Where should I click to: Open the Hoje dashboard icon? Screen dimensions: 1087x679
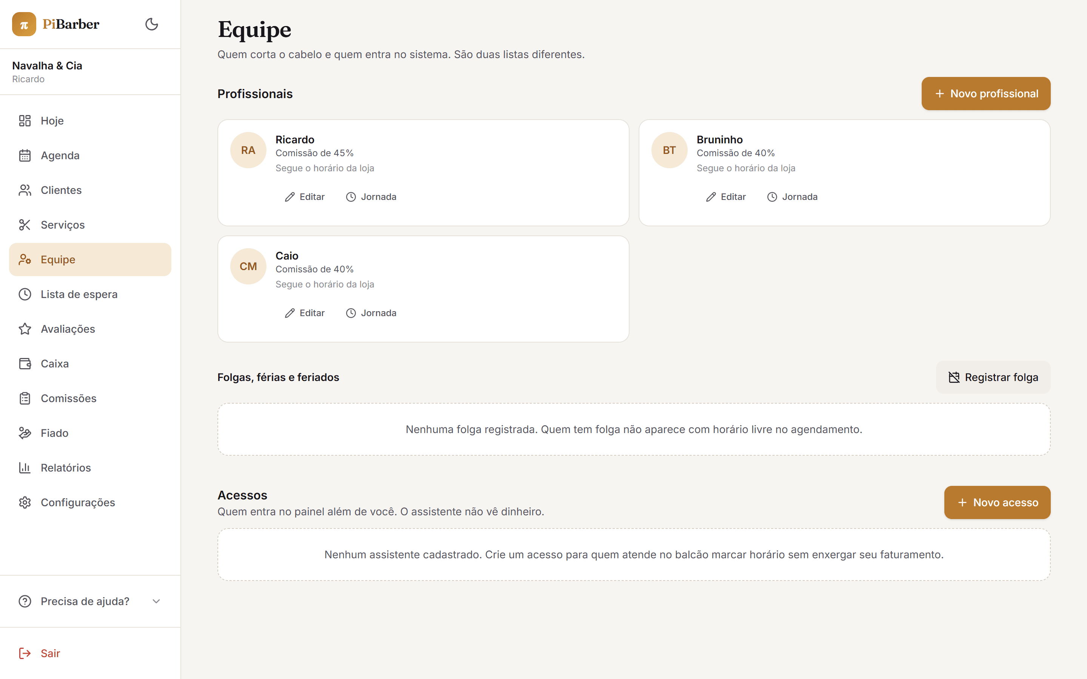tap(25, 121)
